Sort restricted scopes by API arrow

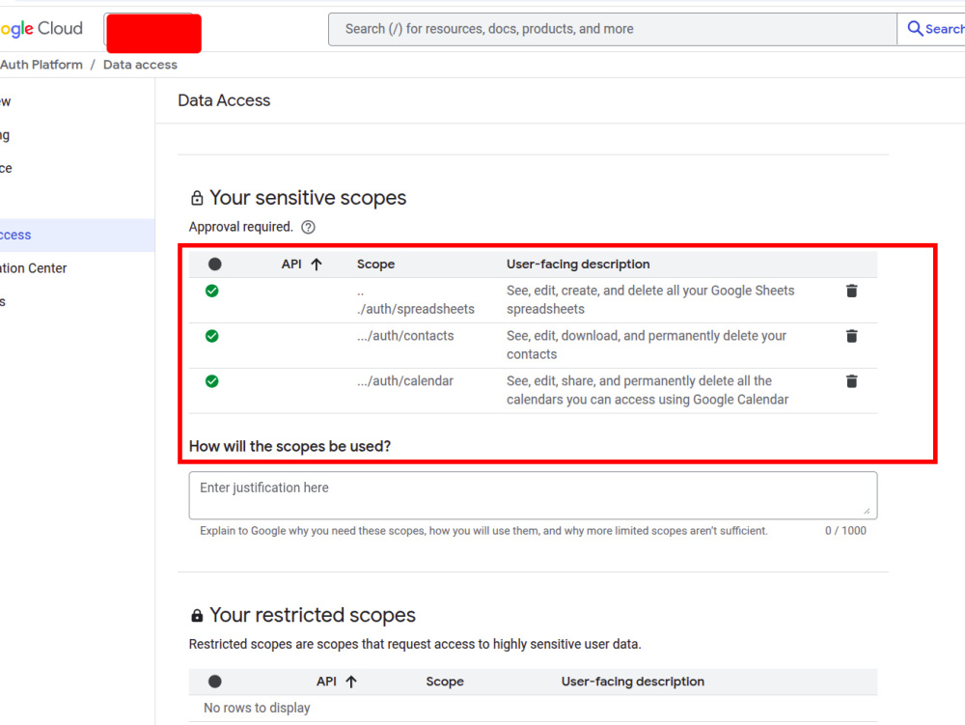[x=351, y=682]
